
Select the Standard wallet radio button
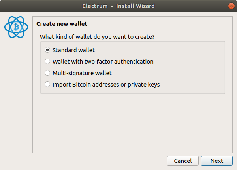click(47, 50)
